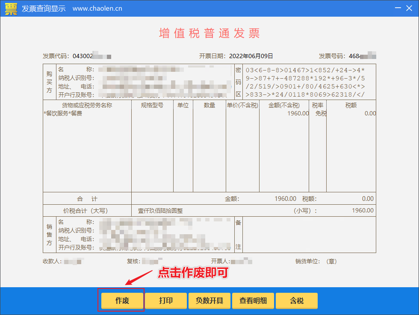
Task: Click the 备注 remarks area
Action: tap(309, 235)
